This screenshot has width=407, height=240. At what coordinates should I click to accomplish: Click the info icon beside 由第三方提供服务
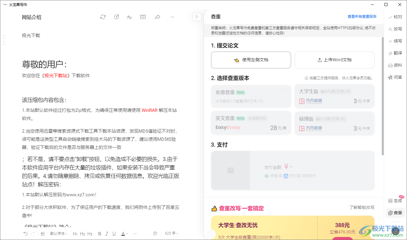(x=306, y=78)
